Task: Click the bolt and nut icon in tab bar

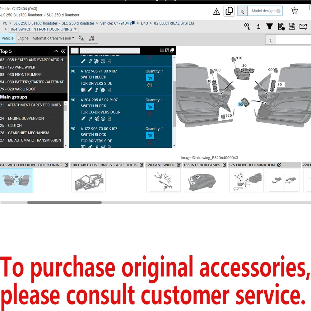Action: tap(92, 39)
